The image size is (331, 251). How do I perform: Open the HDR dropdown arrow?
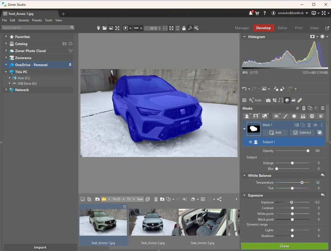click(x=141, y=28)
